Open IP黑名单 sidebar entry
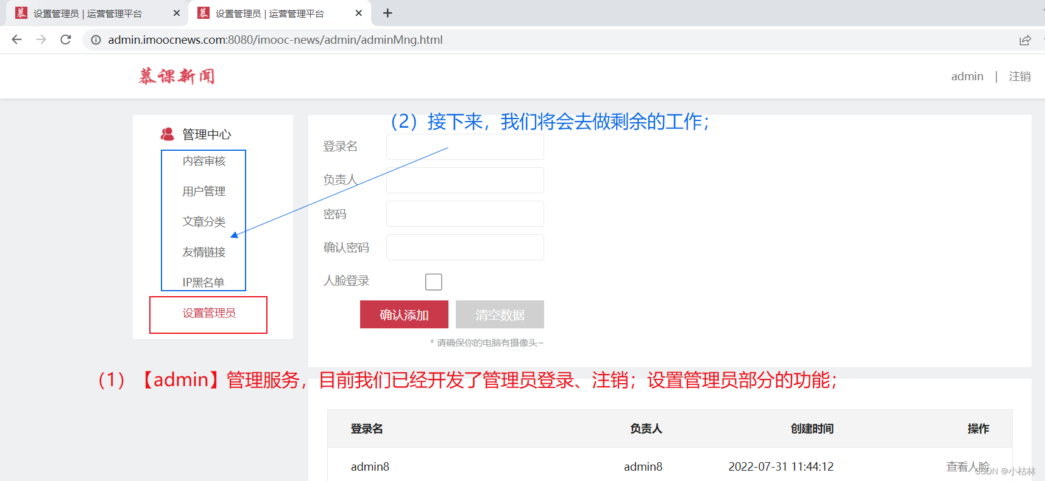 pyautogui.click(x=204, y=283)
